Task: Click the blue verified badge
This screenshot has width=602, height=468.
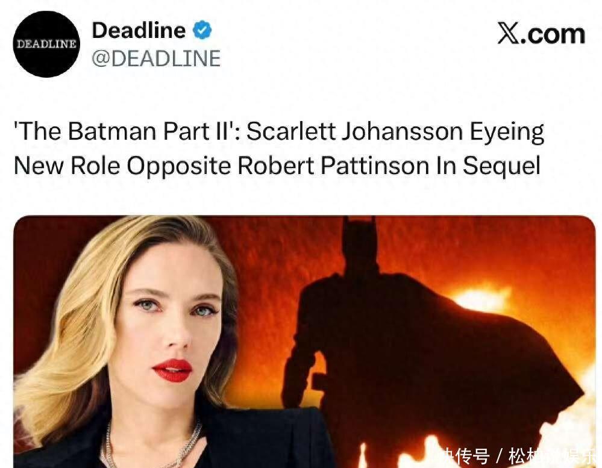Action: (x=202, y=30)
